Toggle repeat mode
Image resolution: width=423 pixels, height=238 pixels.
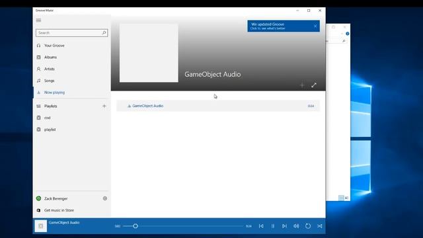[x=308, y=226]
